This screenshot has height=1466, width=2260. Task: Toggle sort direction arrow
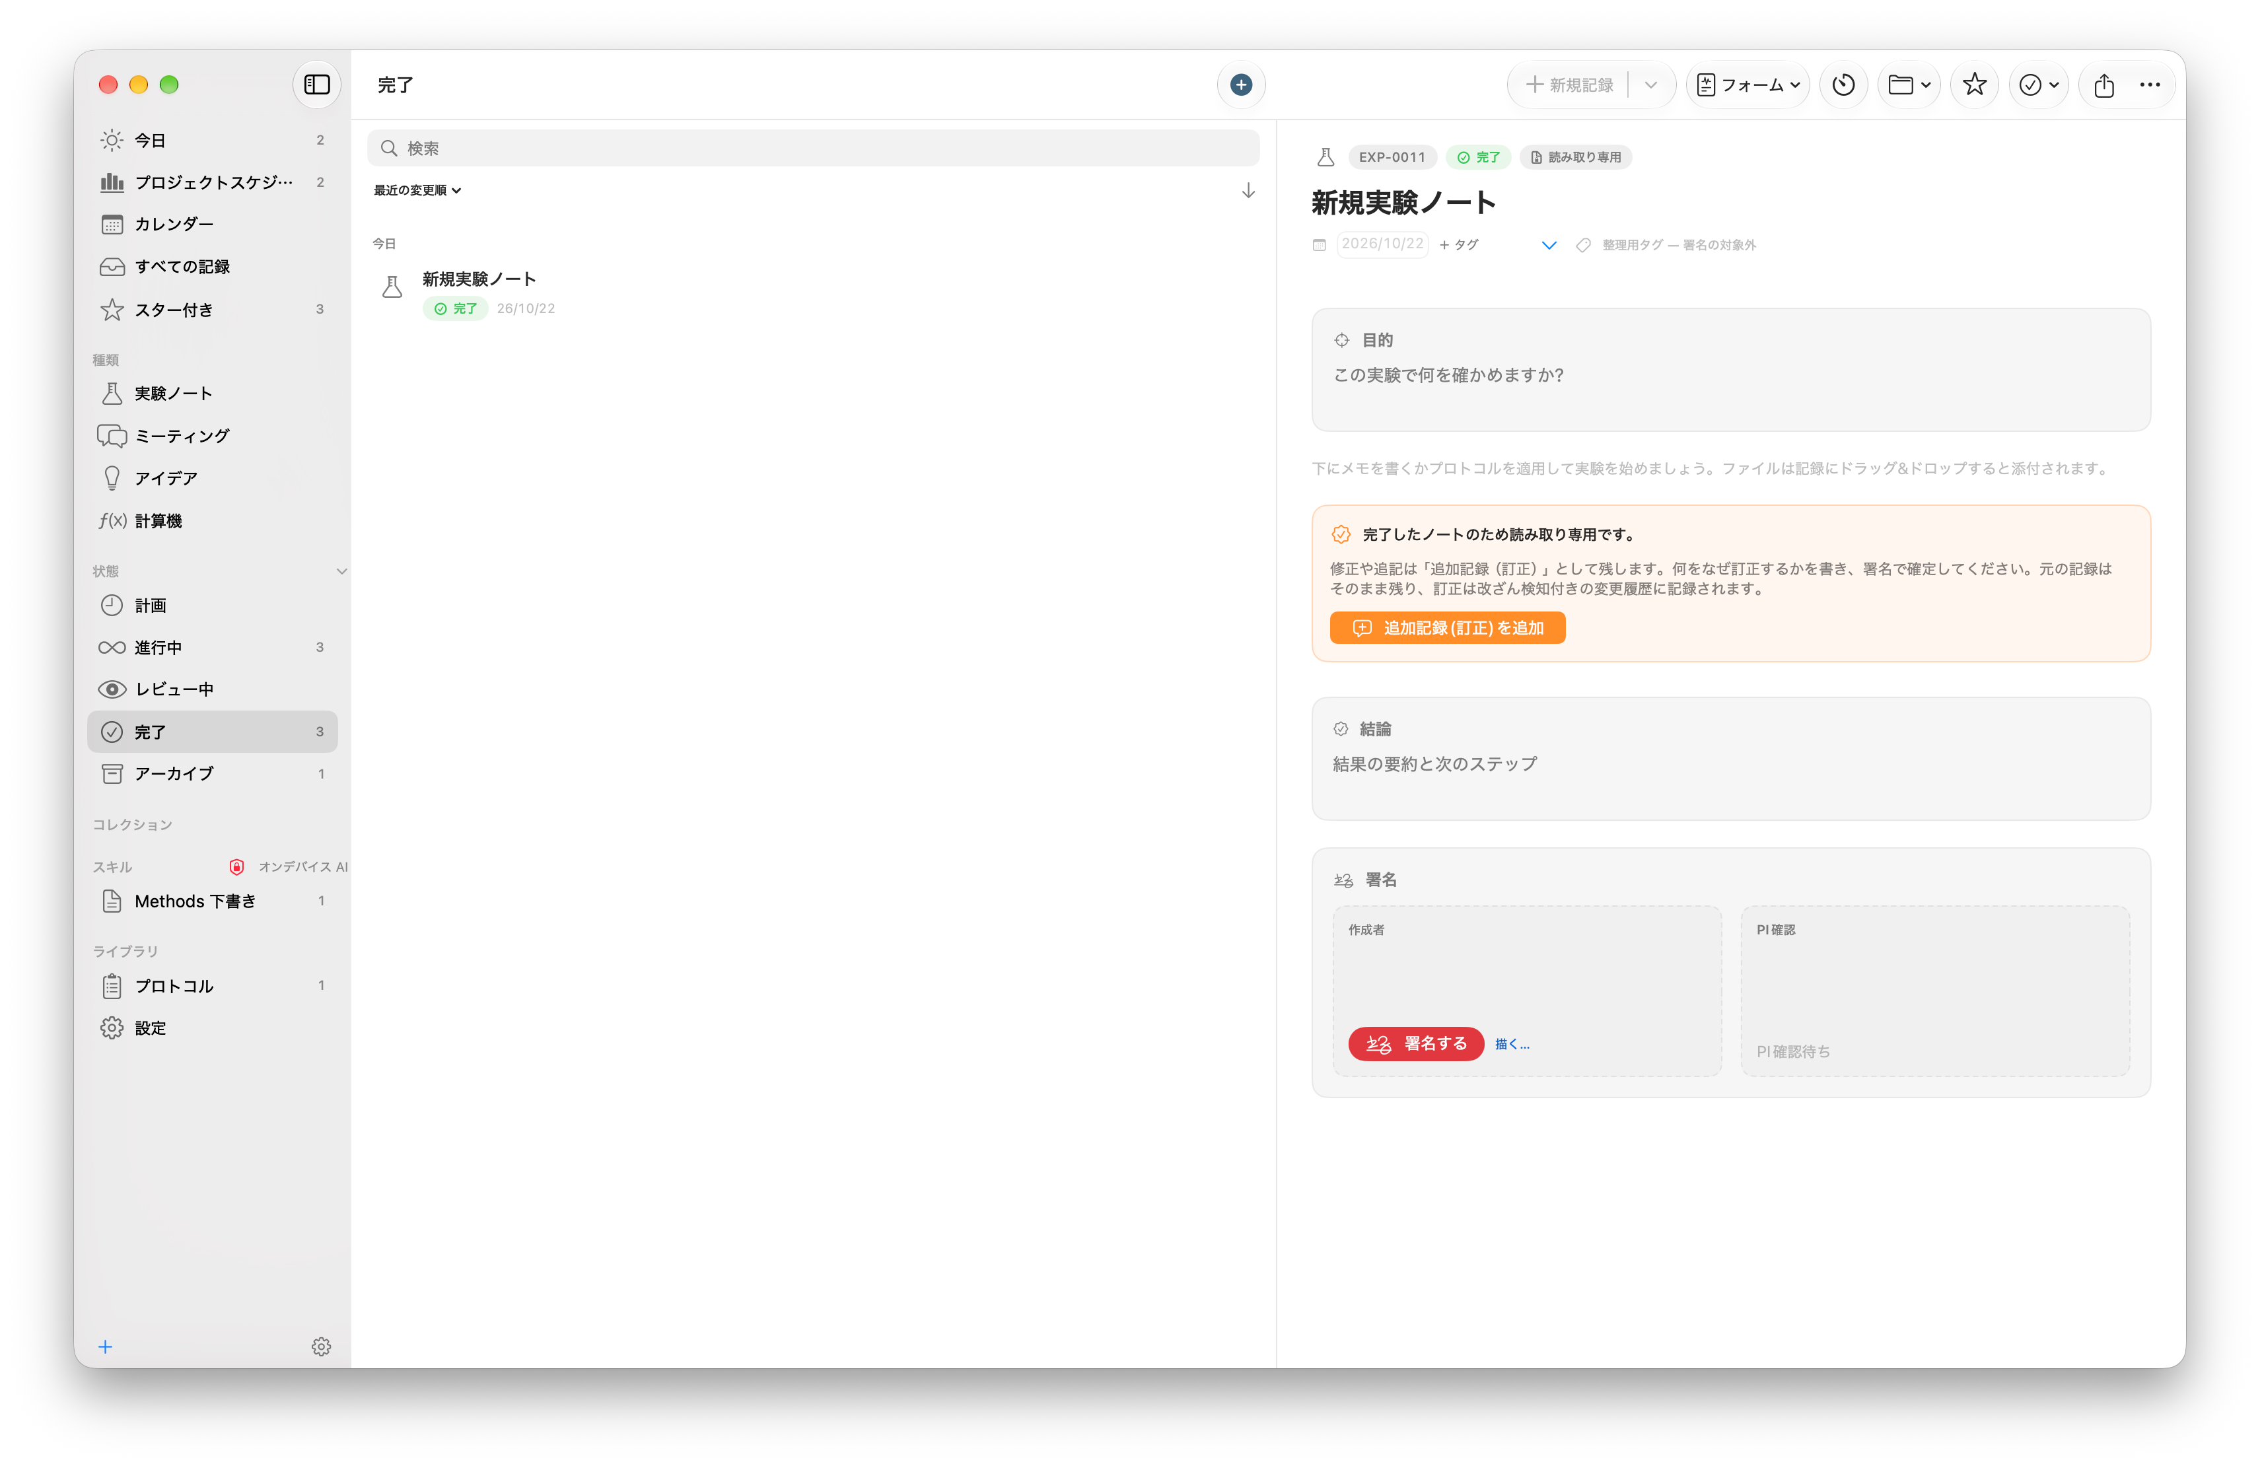click(1248, 191)
